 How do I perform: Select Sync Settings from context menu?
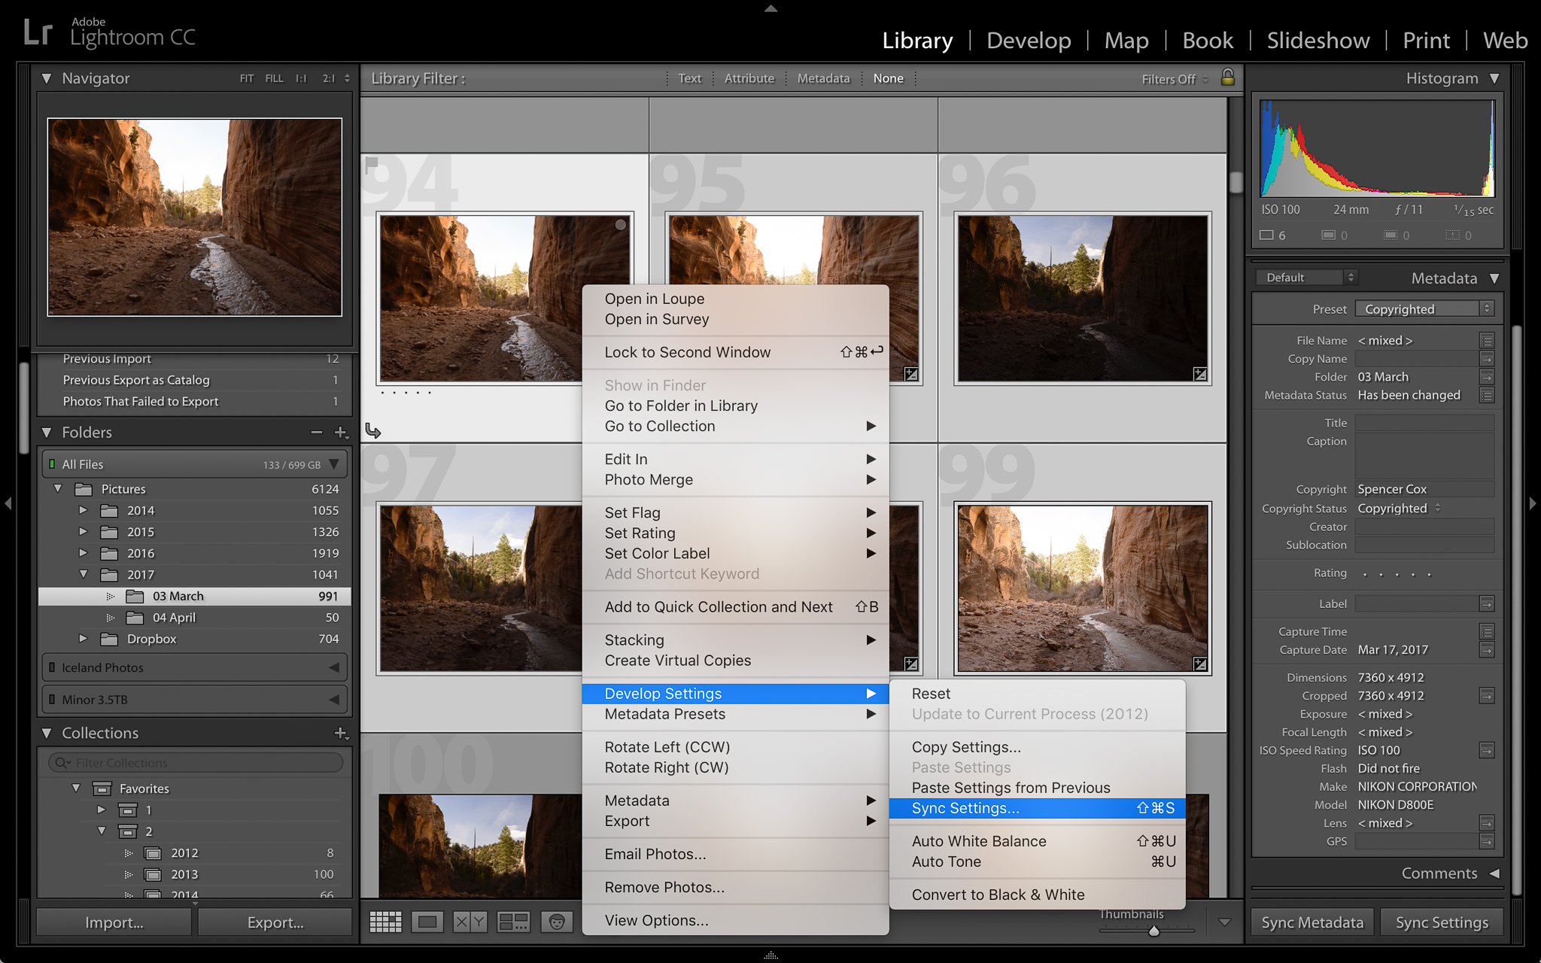point(963,808)
